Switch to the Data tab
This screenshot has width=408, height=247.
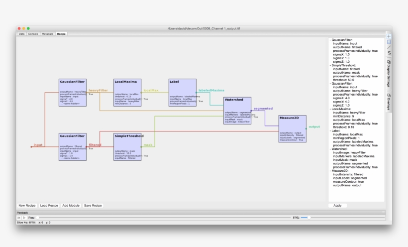pos(21,34)
